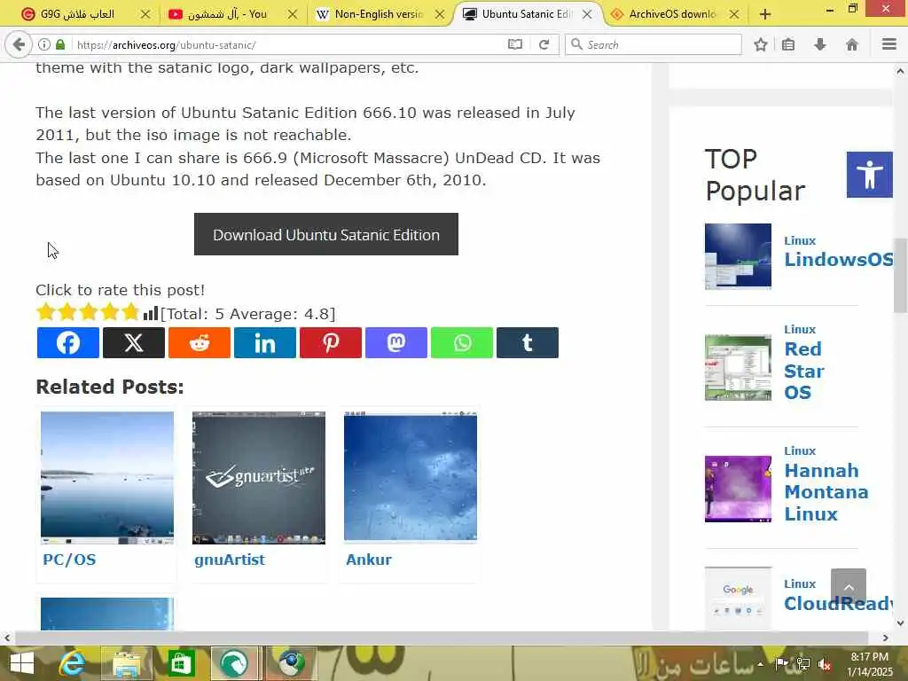Share the post on Mastodon
This screenshot has width=908, height=681.
tap(396, 343)
